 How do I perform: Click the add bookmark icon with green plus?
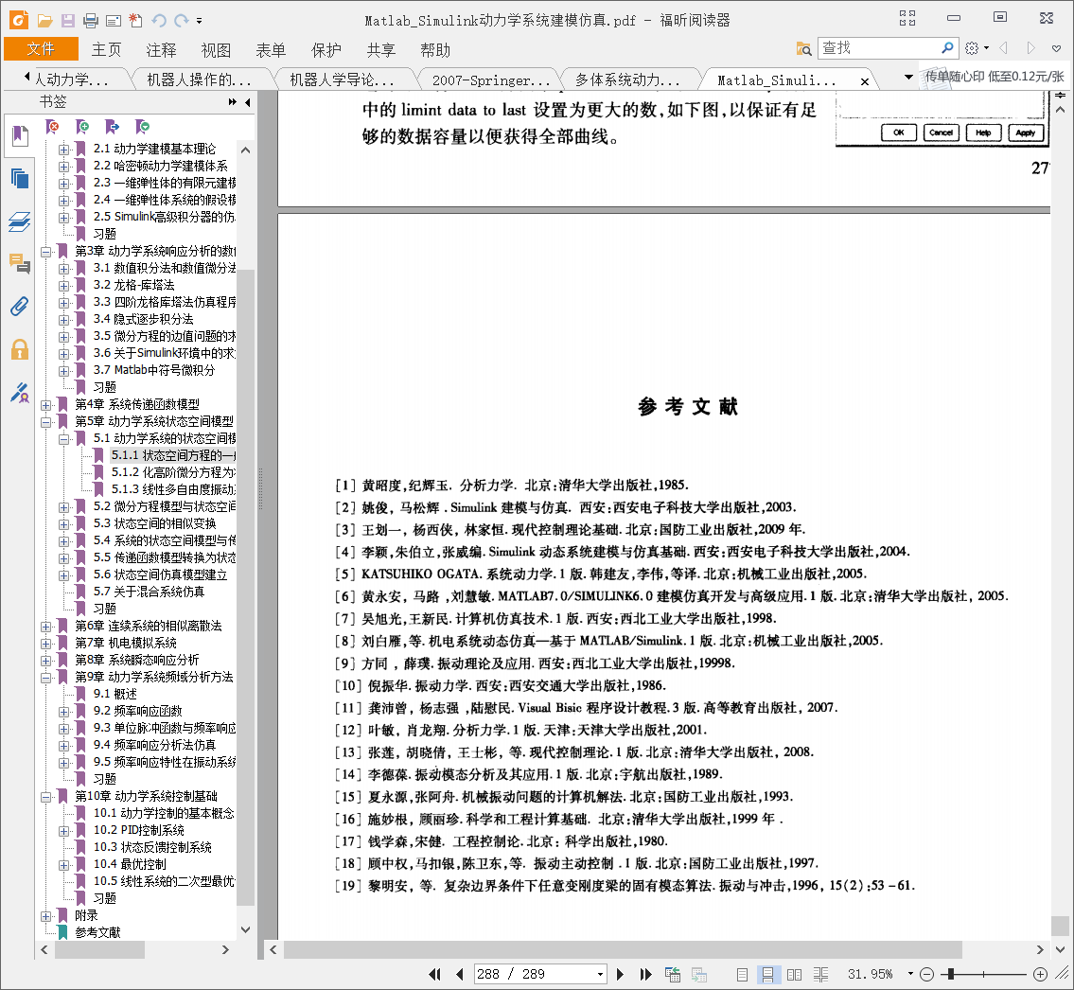(x=82, y=127)
